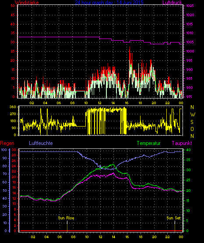Click the 360 wind direction axis value

(13, 107)
